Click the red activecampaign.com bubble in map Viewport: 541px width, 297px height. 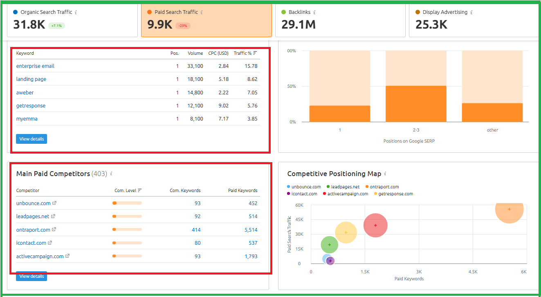click(375, 225)
